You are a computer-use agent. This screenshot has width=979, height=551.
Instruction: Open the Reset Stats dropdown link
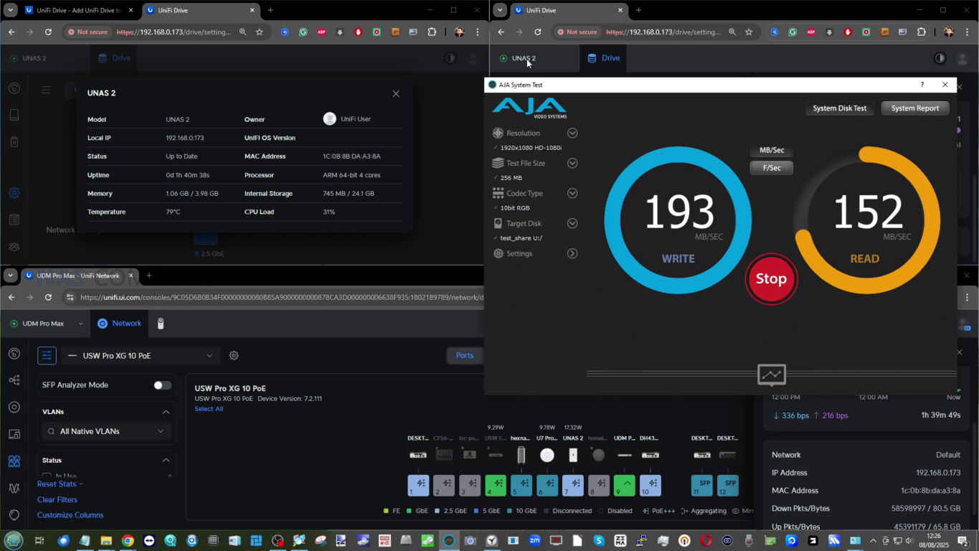click(60, 484)
